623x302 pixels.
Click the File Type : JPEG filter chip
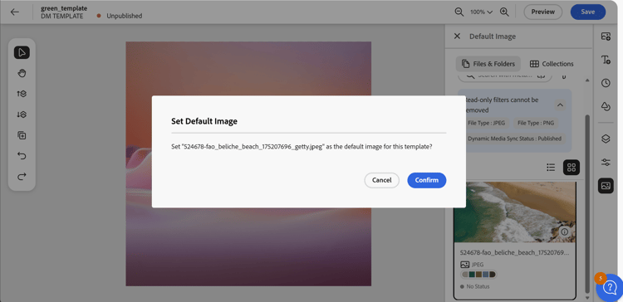pyautogui.click(x=486, y=123)
